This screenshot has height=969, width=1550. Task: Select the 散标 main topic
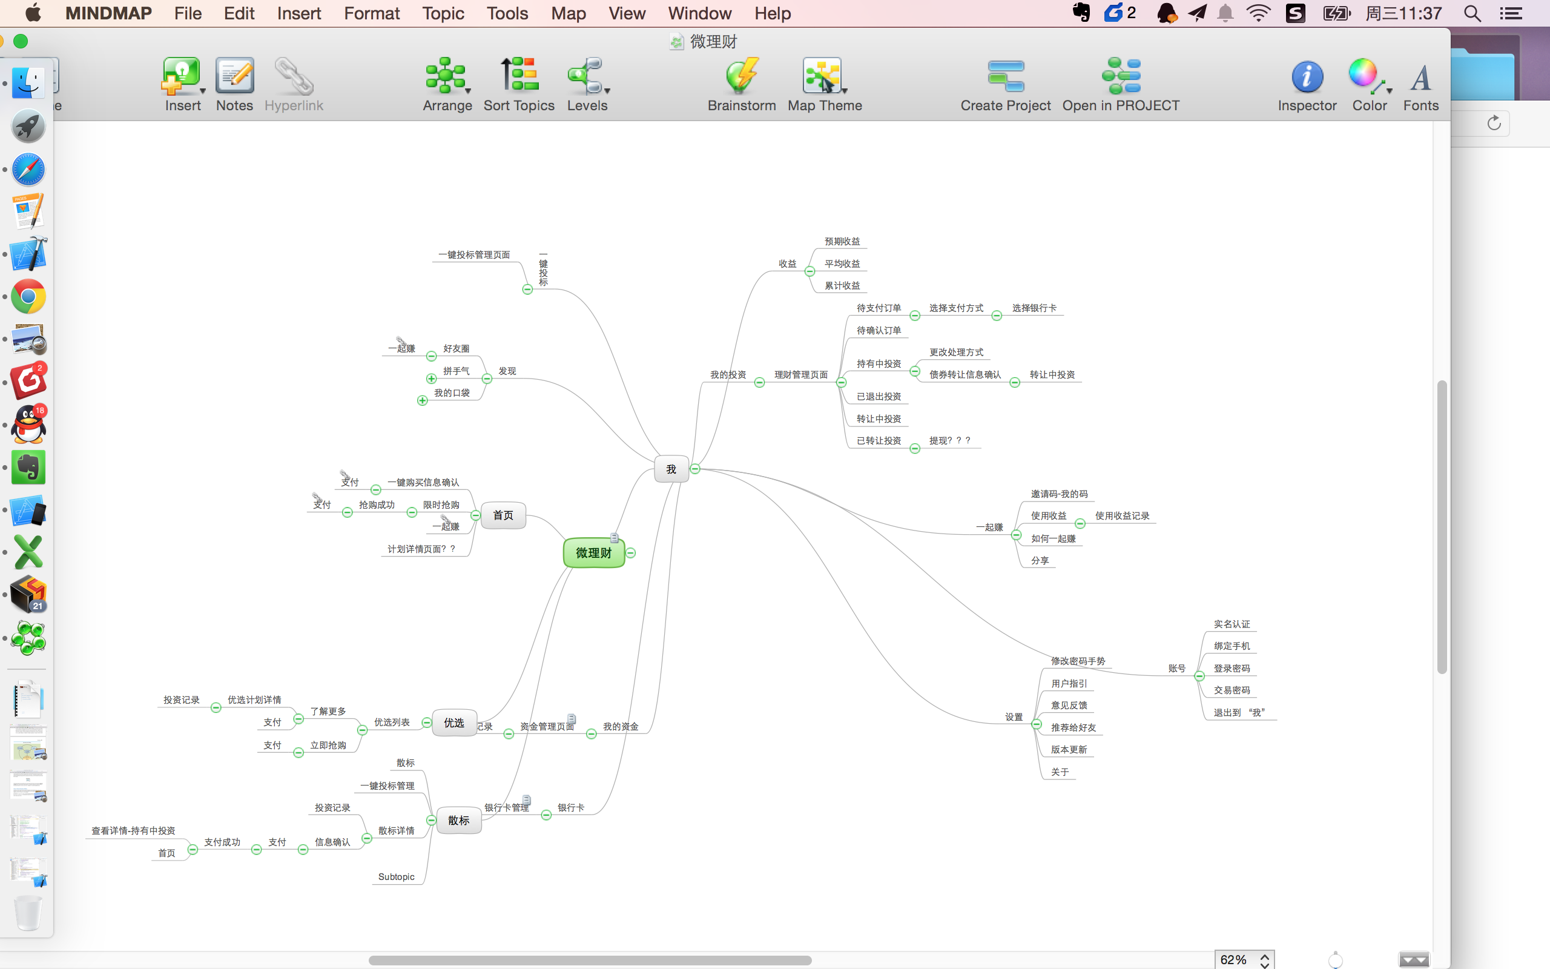pos(458,820)
